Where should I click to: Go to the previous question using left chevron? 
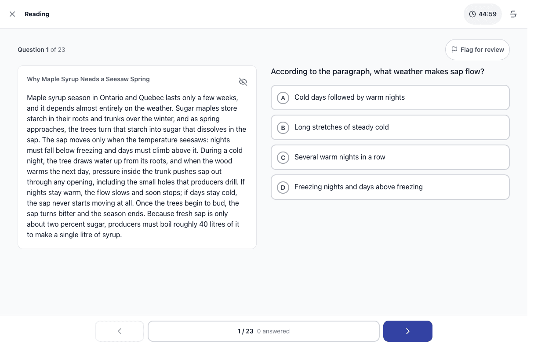(120, 331)
